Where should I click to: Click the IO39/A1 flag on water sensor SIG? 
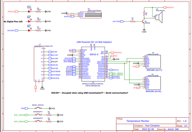click(69, 16)
